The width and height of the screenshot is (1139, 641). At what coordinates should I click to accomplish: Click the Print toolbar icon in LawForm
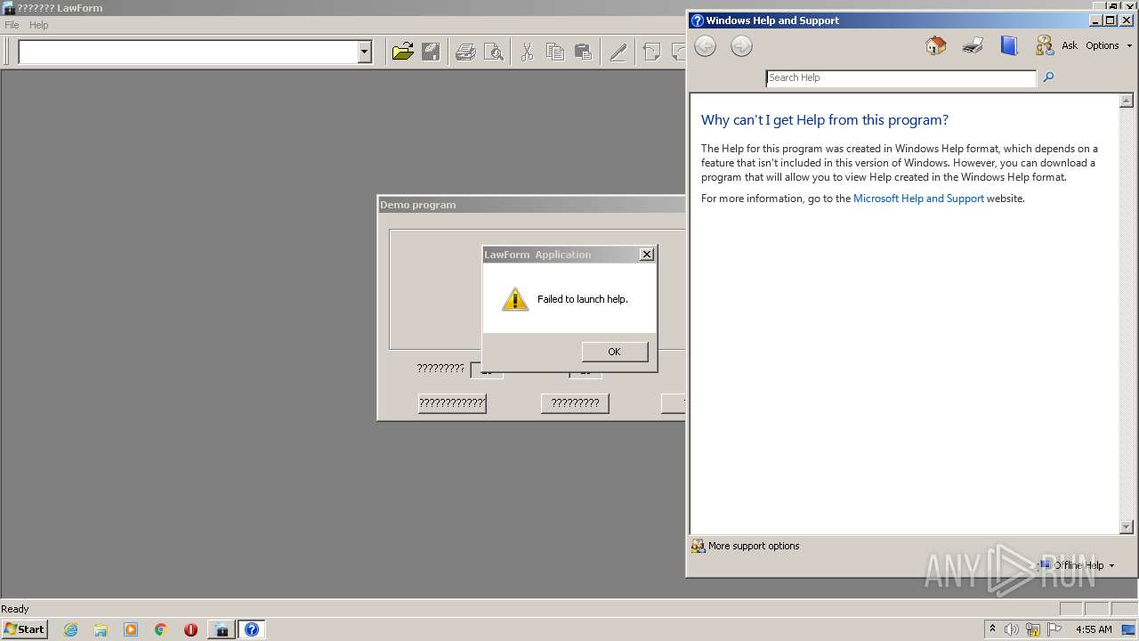pyautogui.click(x=465, y=52)
